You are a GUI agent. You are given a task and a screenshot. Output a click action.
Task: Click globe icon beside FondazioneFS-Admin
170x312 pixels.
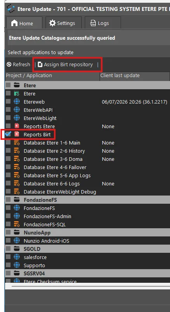tap(17, 216)
